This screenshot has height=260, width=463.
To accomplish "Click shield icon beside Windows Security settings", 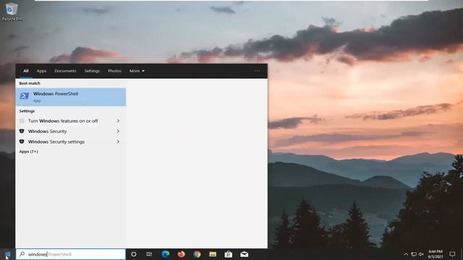I will (x=22, y=142).
